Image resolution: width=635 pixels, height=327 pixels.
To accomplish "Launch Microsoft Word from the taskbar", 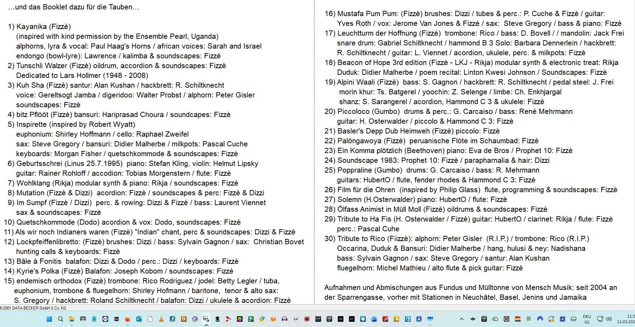I will click(374, 319).
